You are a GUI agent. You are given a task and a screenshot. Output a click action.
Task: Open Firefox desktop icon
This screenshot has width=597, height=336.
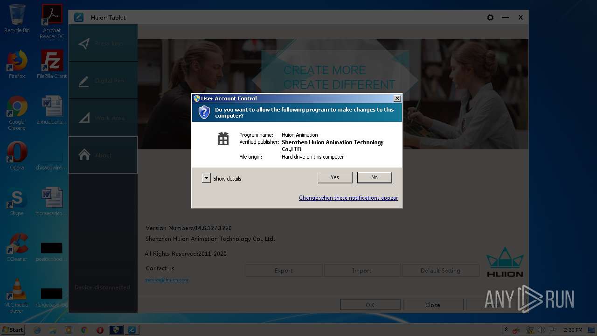click(17, 64)
